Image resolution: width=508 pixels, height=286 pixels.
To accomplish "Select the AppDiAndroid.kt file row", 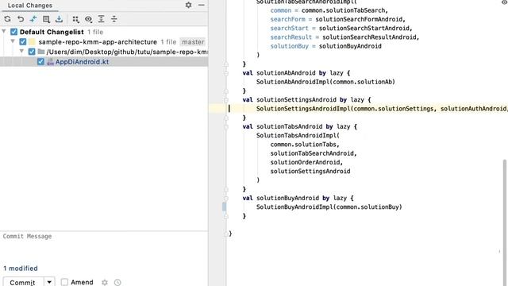I will pos(104,62).
